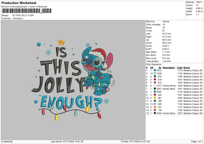This screenshot has width=204, height=144.
Task: Click code 1137 in row 13
Action: [x=180, y=107]
